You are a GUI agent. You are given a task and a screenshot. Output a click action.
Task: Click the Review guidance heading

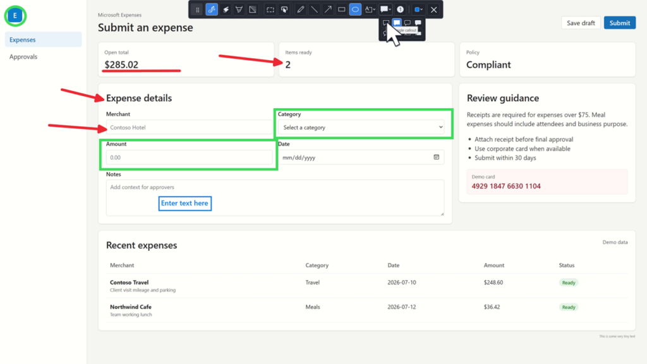click(502, 98)
